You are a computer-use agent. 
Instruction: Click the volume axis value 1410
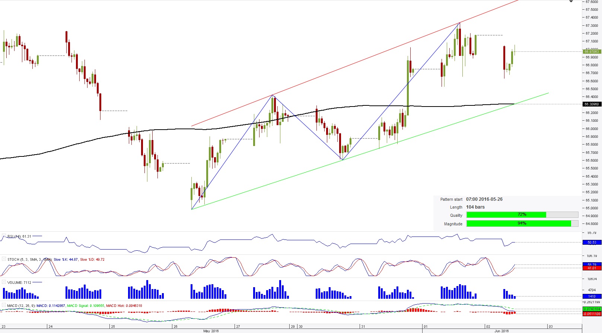pos(592,296)
